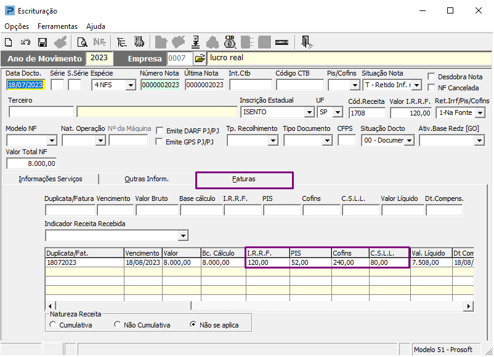Click the building icon in the toolbar
This screenshot has height=357, width=494.
[x=139, y=42]
